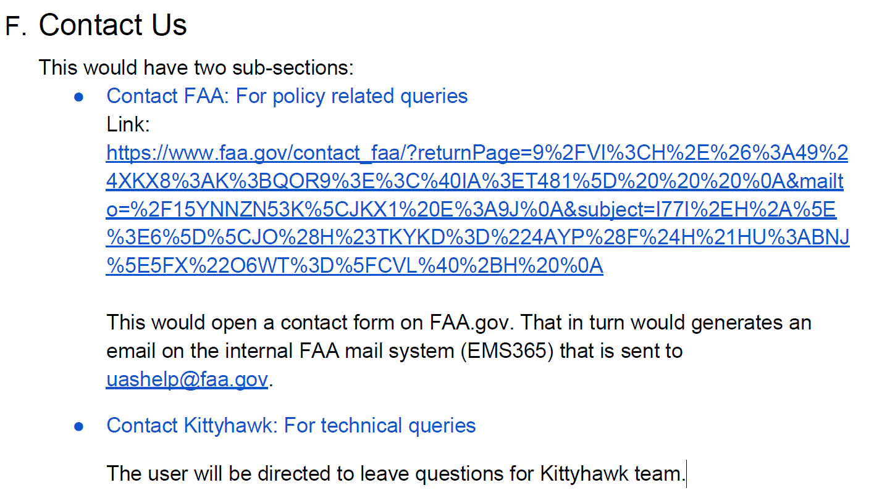Screen dimensions: 895x493
Task: Click the bullet point before Contact FAA
Action: click(x=78, y=97)
